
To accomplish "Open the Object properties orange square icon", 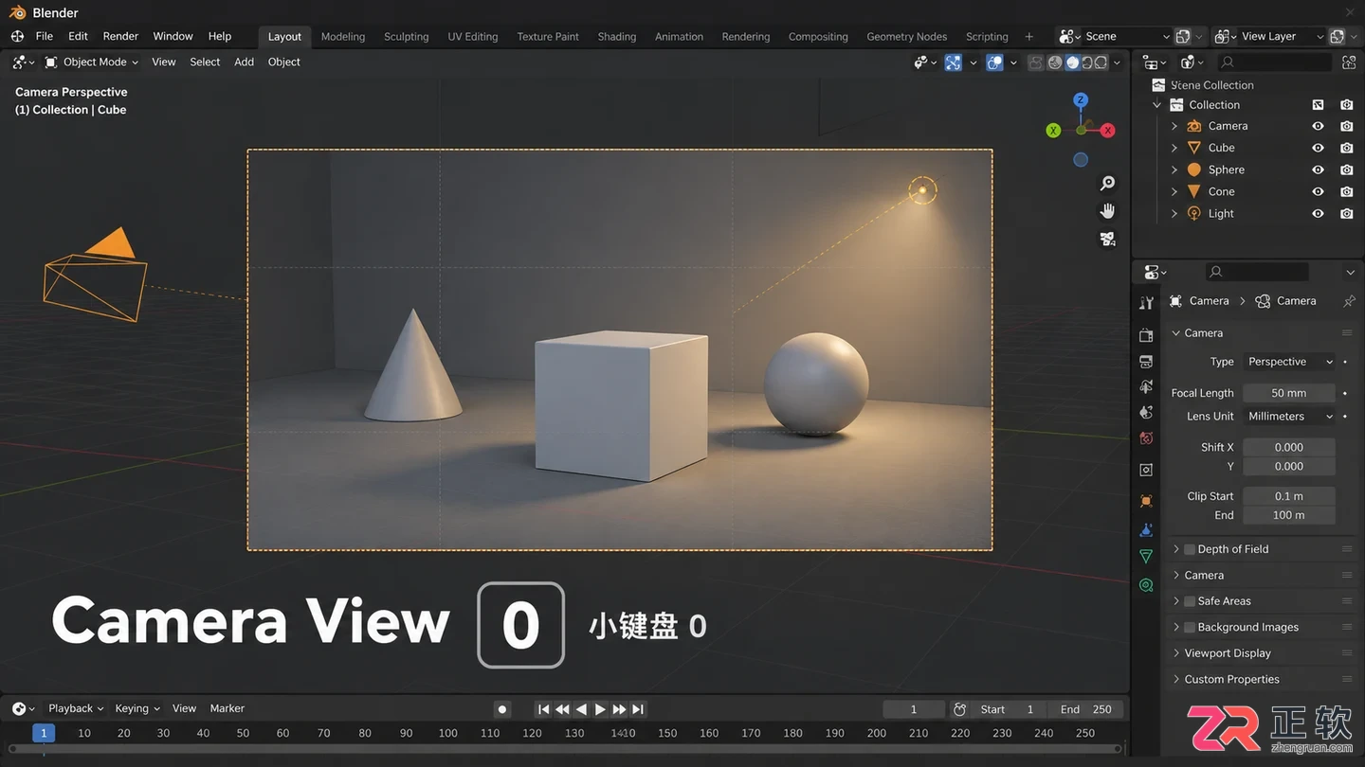I will click(1146, 501).
